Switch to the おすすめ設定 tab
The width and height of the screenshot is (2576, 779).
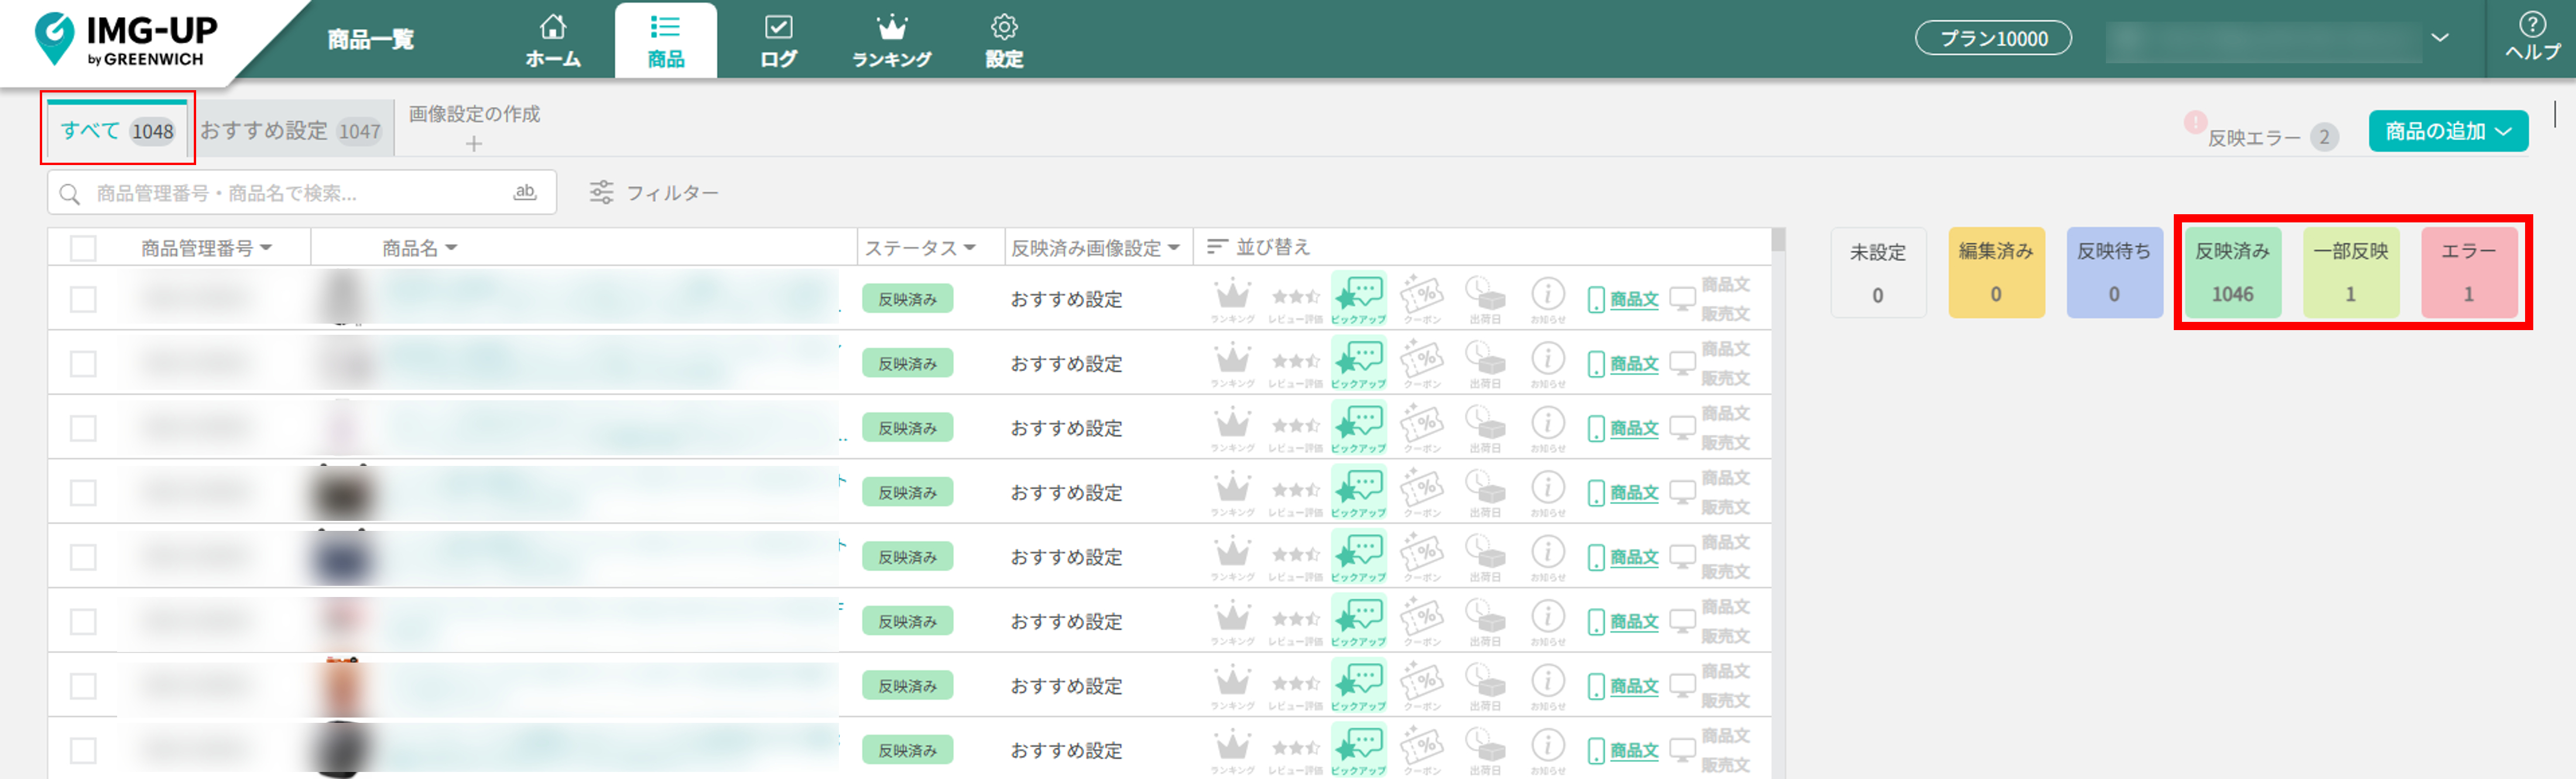tap(290, 131)
